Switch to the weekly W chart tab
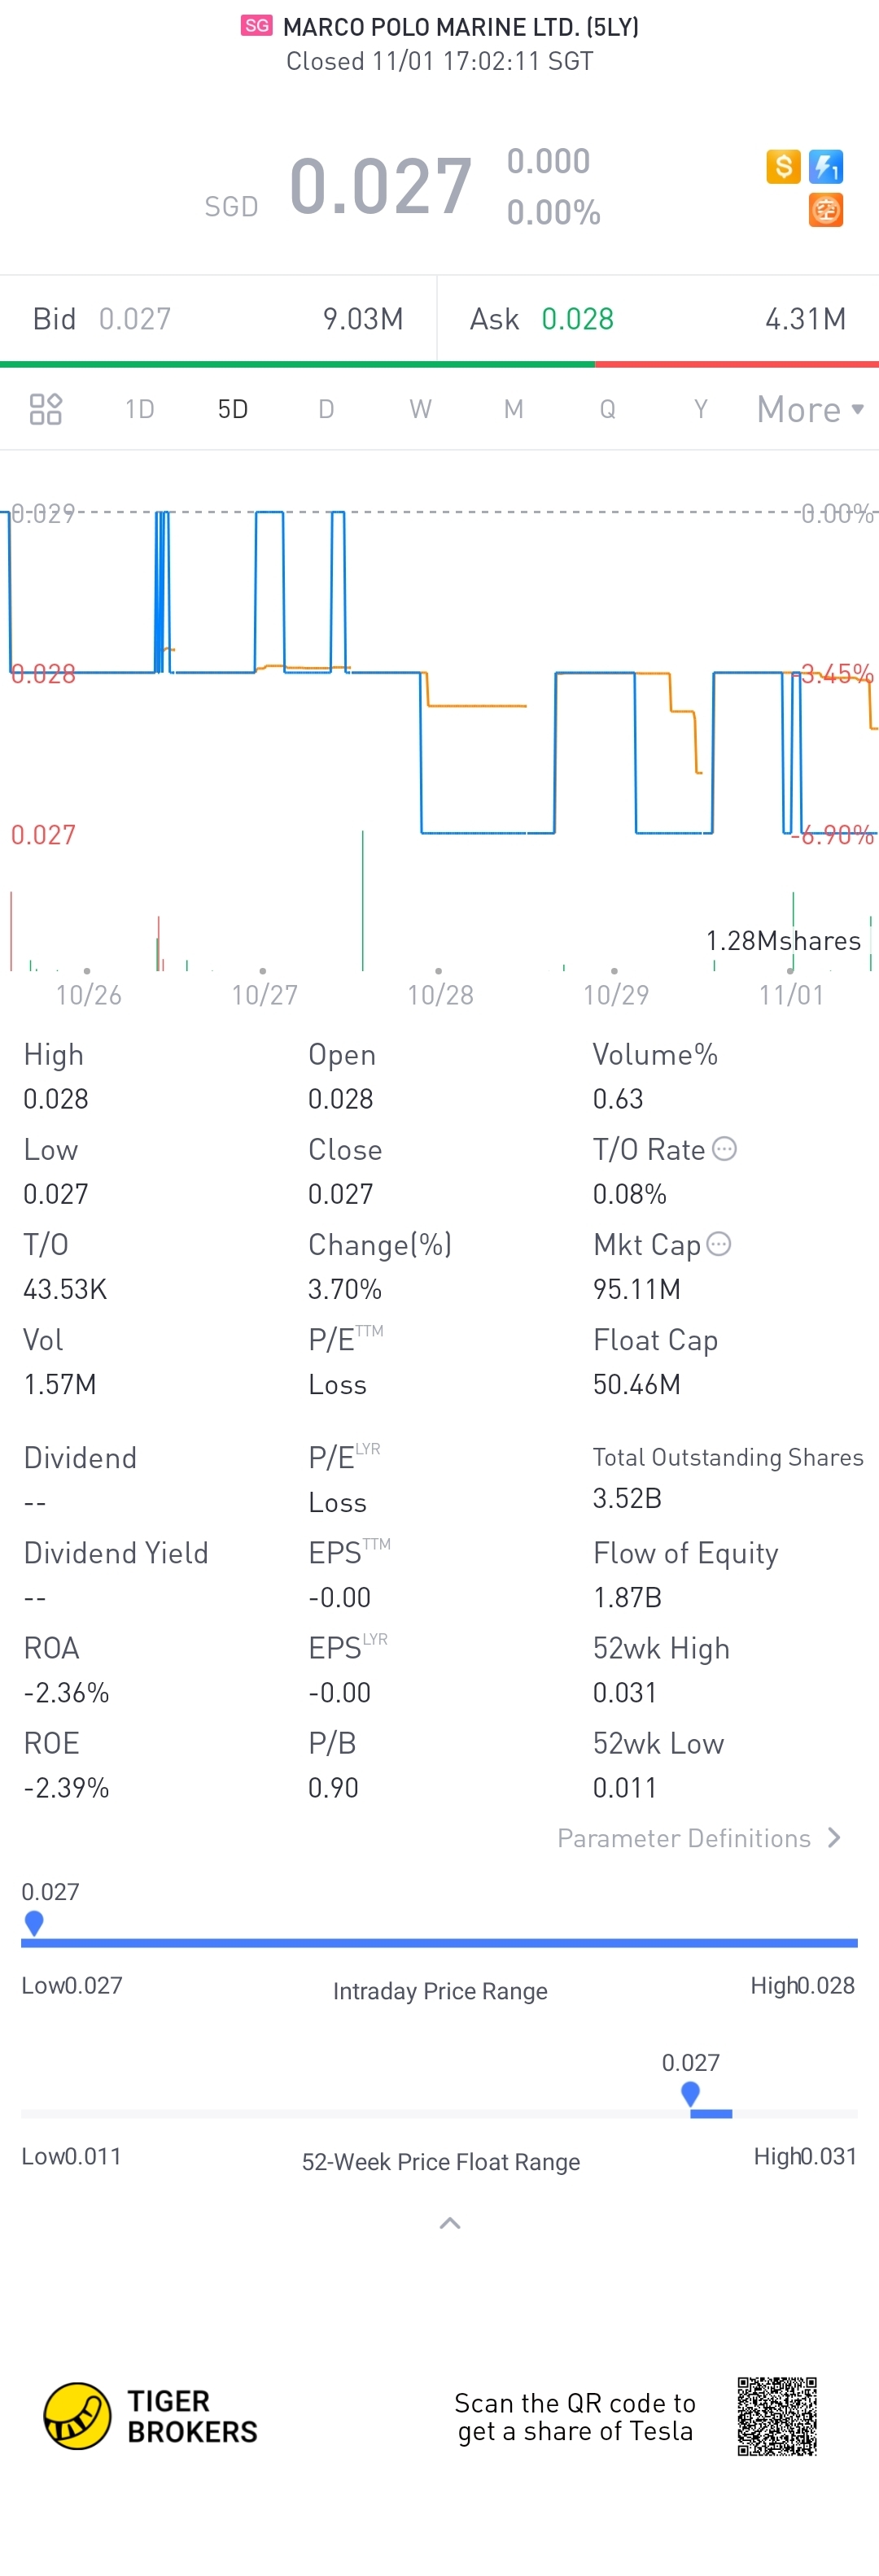 tap(421, 409)
